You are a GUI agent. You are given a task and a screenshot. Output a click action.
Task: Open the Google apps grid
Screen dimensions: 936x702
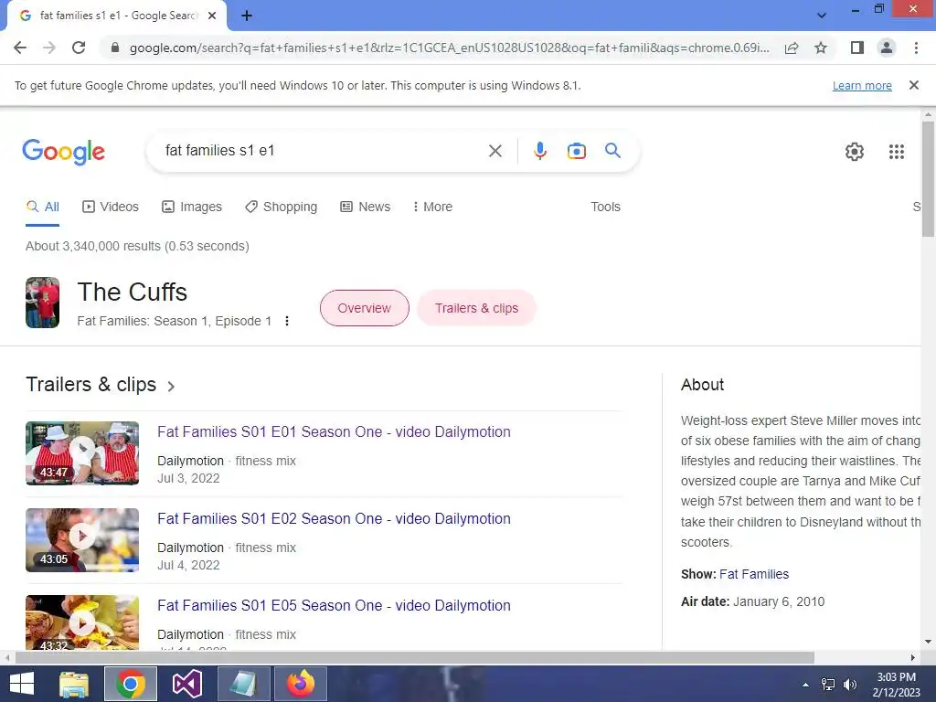point(896,152)
